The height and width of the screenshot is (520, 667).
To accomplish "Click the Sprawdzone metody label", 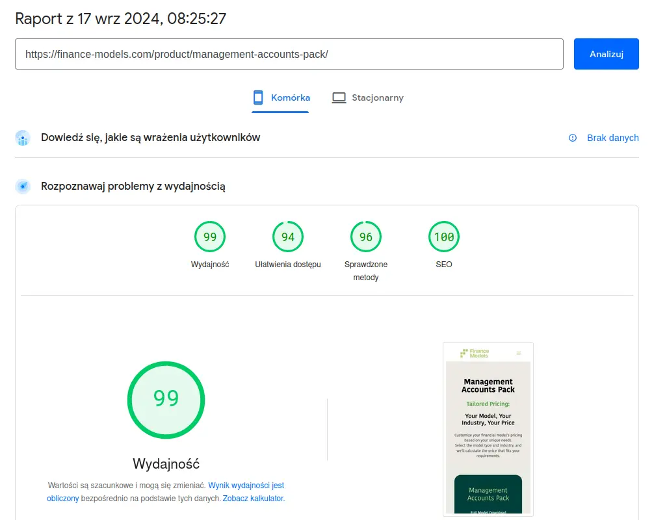I will click(x=366, y=271).
